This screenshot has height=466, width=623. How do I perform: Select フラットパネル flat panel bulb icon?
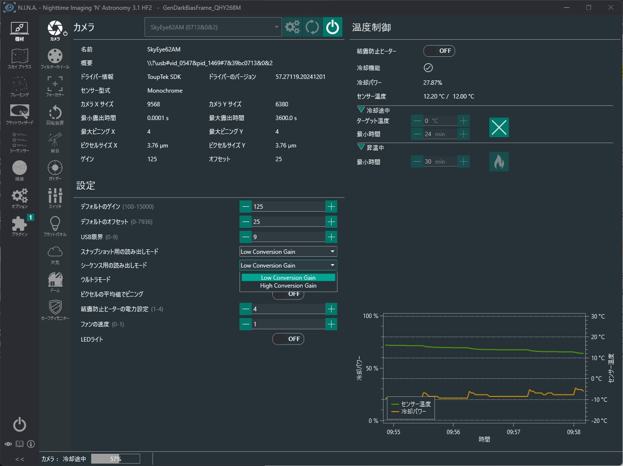(55, 226)
